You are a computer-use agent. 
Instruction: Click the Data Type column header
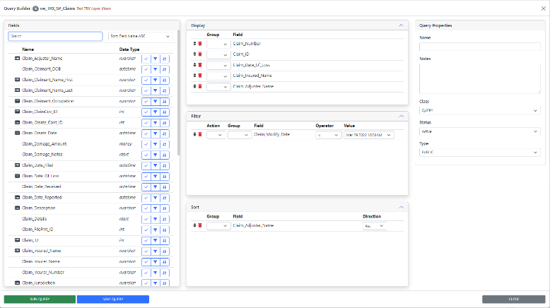[129, 49]
